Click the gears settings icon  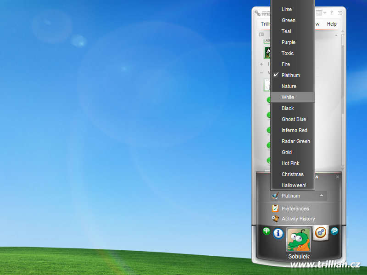tap(320, 233)
